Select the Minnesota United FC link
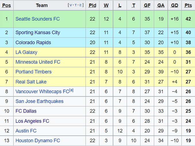 coord(38,62)
